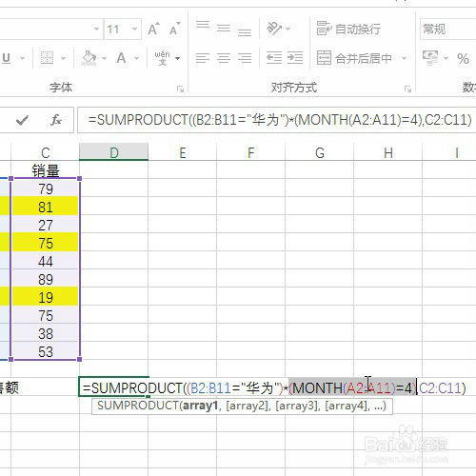Click C2:C11 reference in cell formula

[x=440, y=388]
